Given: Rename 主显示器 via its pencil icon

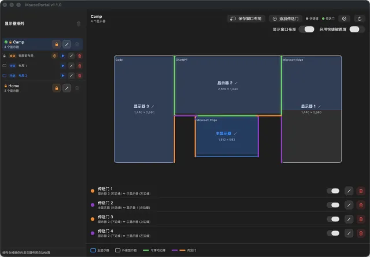Looking at the screenshot, I should (x=235, y=133).
